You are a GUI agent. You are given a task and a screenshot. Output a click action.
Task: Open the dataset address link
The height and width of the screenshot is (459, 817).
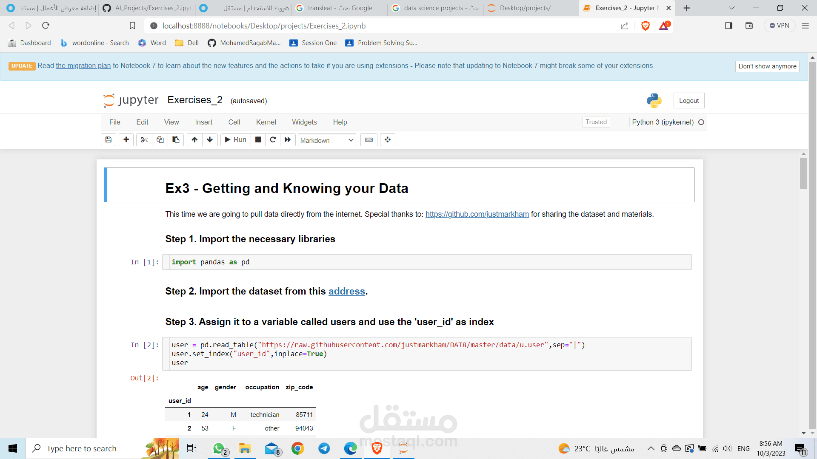coord(346,291)
